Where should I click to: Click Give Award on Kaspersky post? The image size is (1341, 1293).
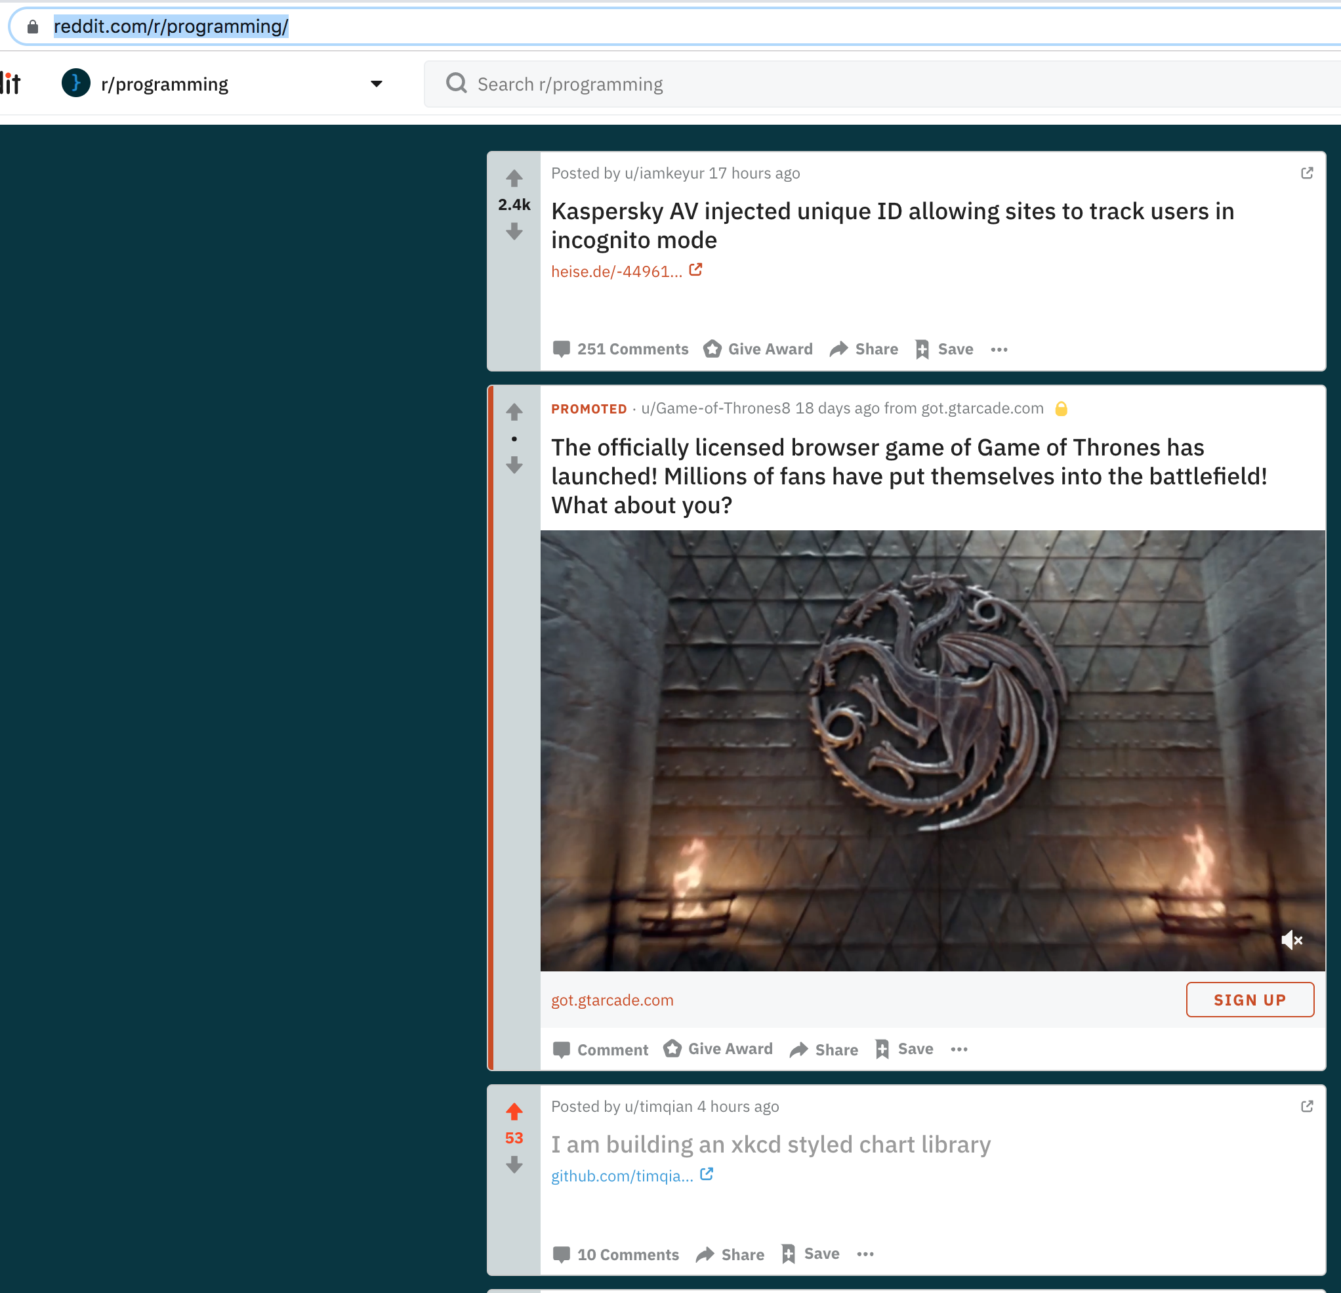758,349
